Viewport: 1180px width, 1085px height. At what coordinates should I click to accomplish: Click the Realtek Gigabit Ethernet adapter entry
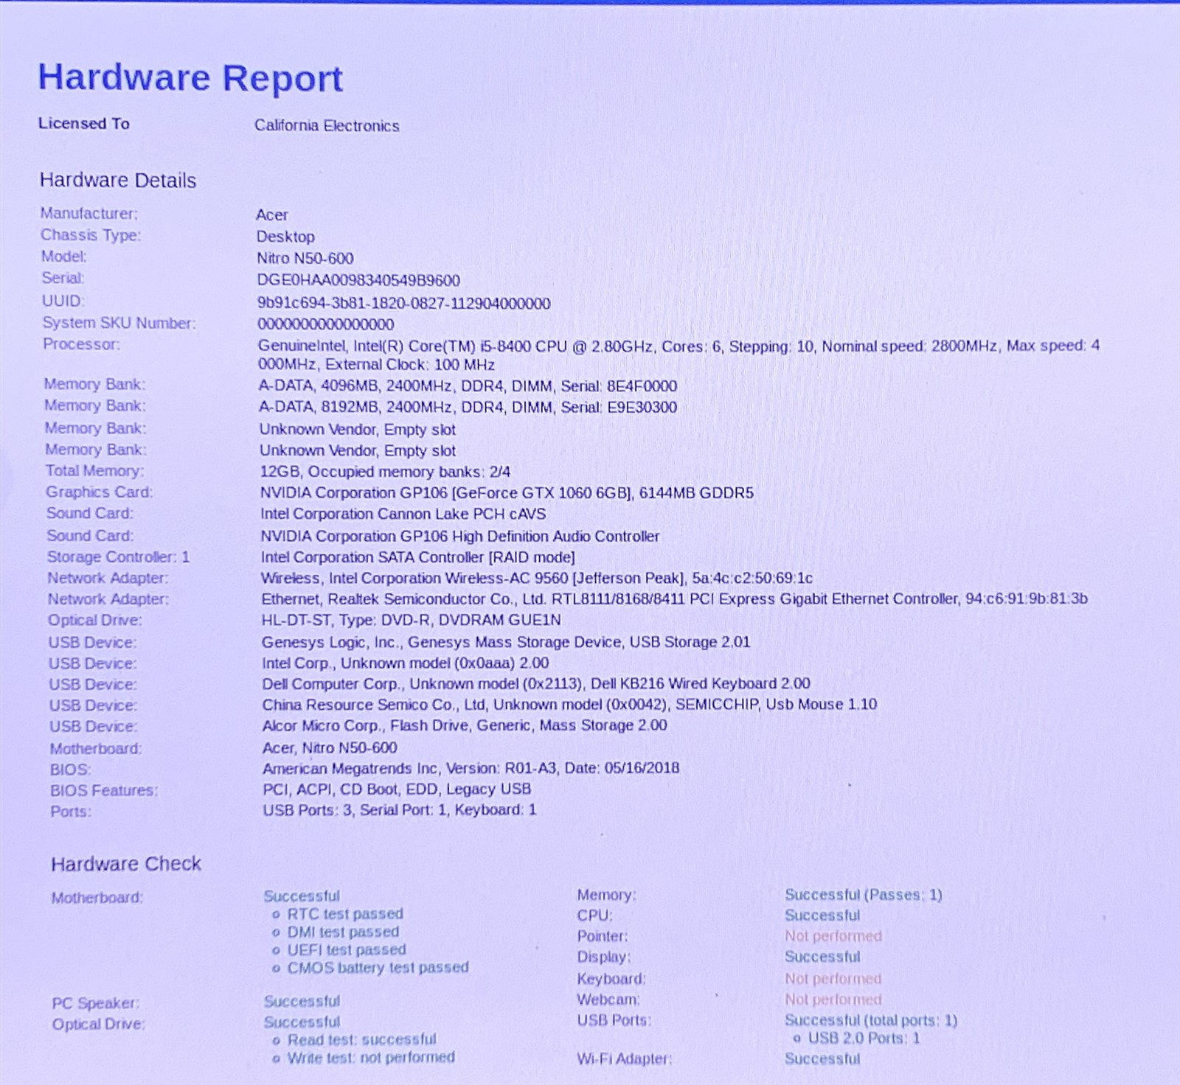(x=674, y=599)
